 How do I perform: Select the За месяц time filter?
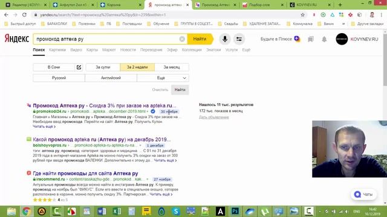[172, 67]
